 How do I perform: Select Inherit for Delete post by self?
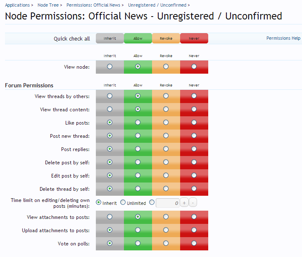pos(109,162)
